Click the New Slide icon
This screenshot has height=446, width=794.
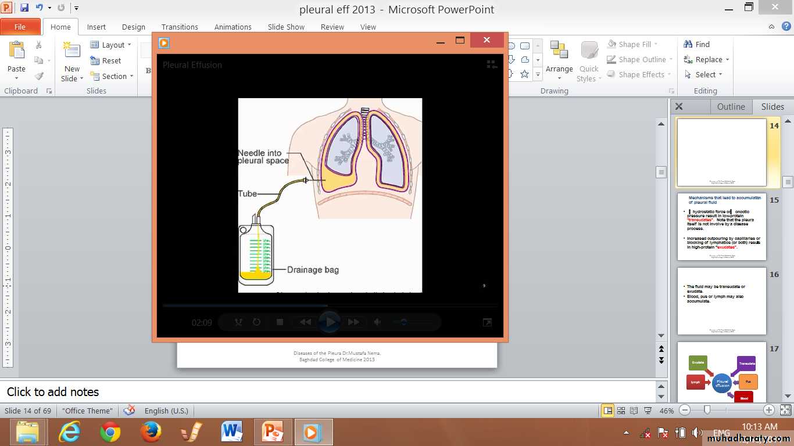(x=72, y=52)
